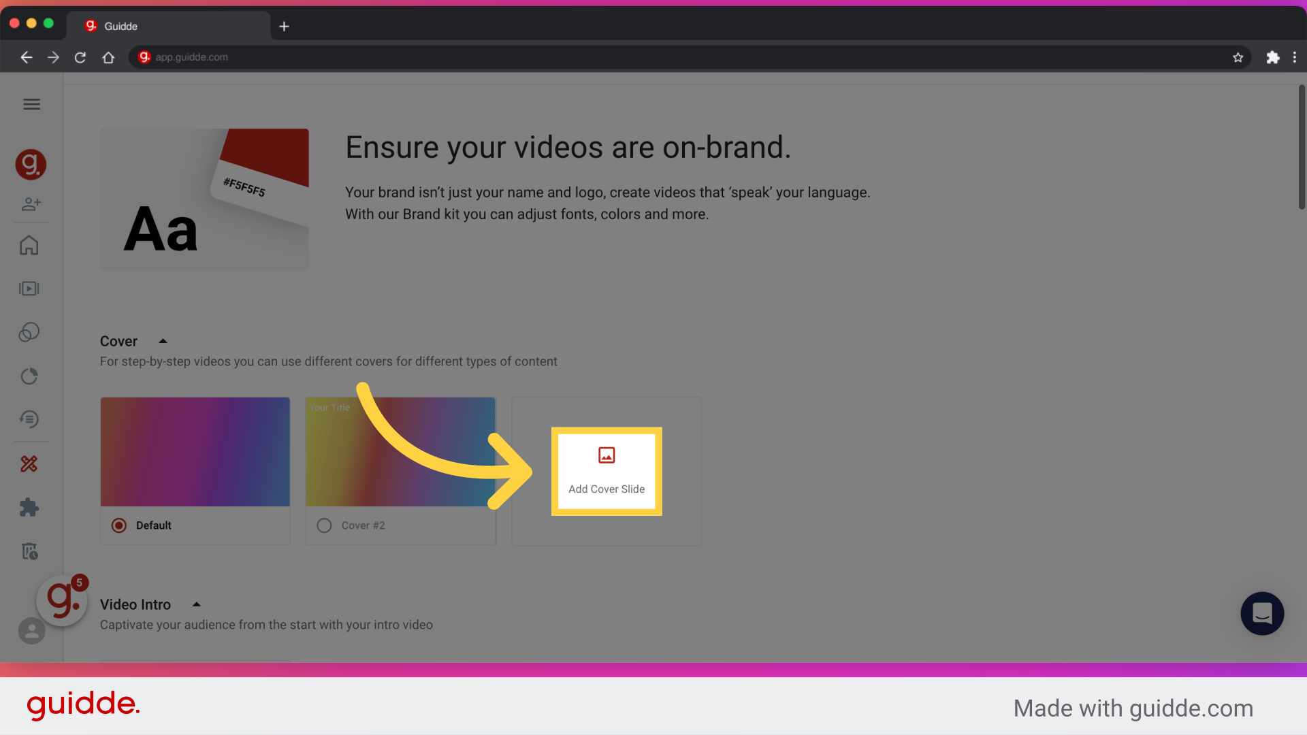The width and height of the screenshot is (1307, 735).
Task: Open the chat support bubble
Action: [x=1262, y=613]
